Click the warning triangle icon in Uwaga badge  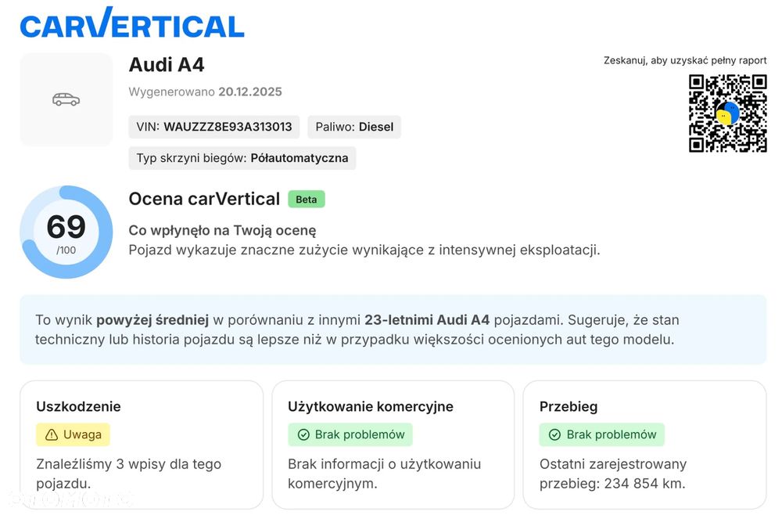(x=52, y=434)
